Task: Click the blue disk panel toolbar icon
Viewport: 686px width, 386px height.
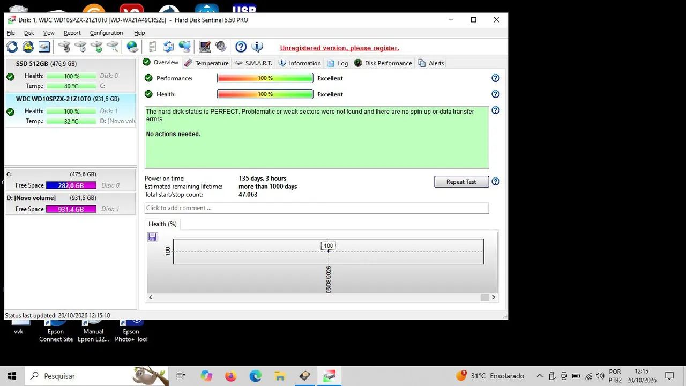Action: 44,47
